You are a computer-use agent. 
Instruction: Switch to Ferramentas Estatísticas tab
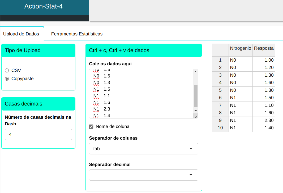coord(77,34)
